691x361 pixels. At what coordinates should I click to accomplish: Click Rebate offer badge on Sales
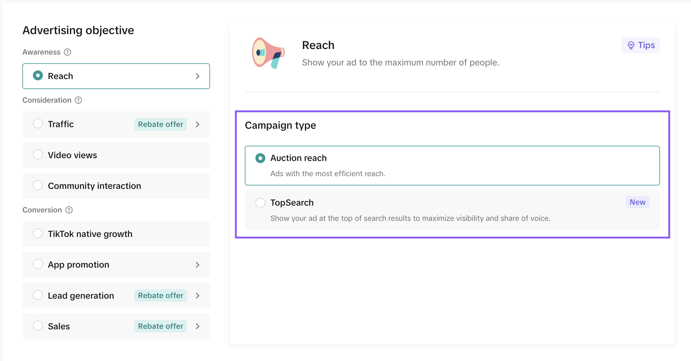point(161,326)
